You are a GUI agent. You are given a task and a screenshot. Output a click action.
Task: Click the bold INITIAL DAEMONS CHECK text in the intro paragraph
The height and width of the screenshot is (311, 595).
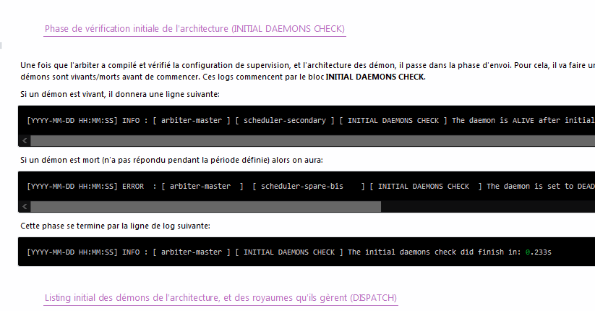point(375,77)
